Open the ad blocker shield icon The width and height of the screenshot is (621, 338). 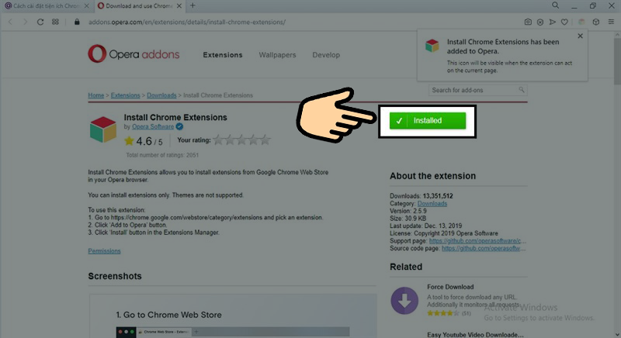539,22
